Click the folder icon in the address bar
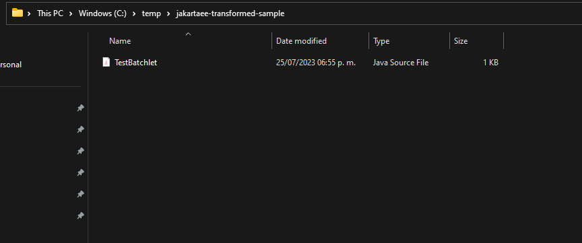This screenshot has width=582, height=243. [x=18, y=13]
